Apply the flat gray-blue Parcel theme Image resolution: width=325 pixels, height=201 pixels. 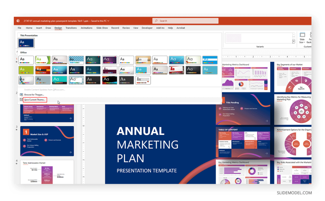point(43,80)
